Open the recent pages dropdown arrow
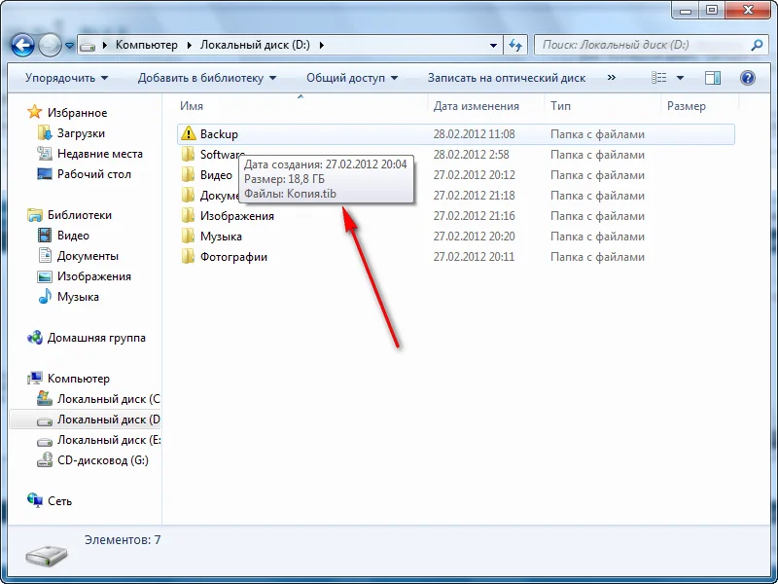 point(69,46)
